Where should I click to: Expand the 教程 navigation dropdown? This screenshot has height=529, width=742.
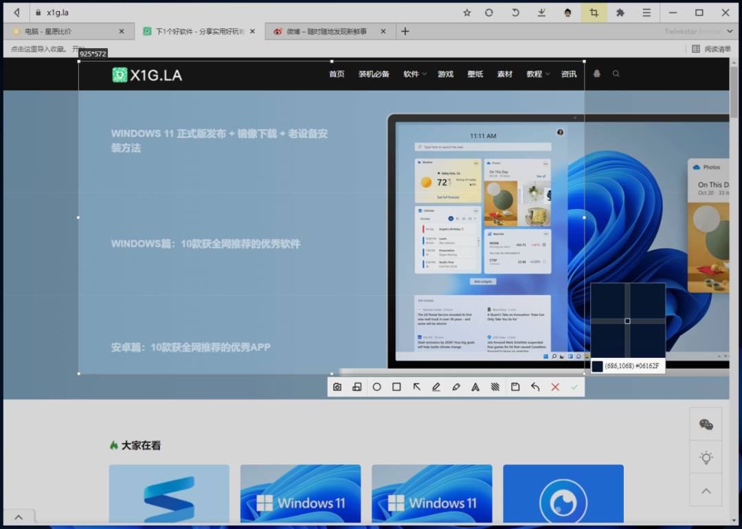pos(538,74)
